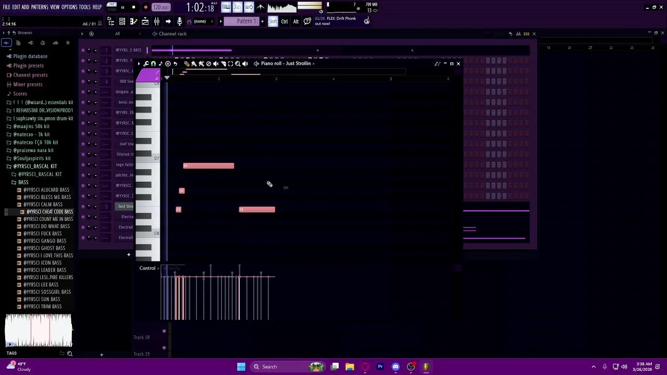
Task: Open the EDIT menu
Action: (x=16, y=7)
